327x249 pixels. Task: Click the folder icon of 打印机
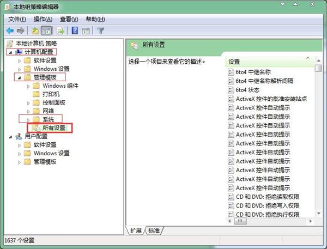coord(36,94)
